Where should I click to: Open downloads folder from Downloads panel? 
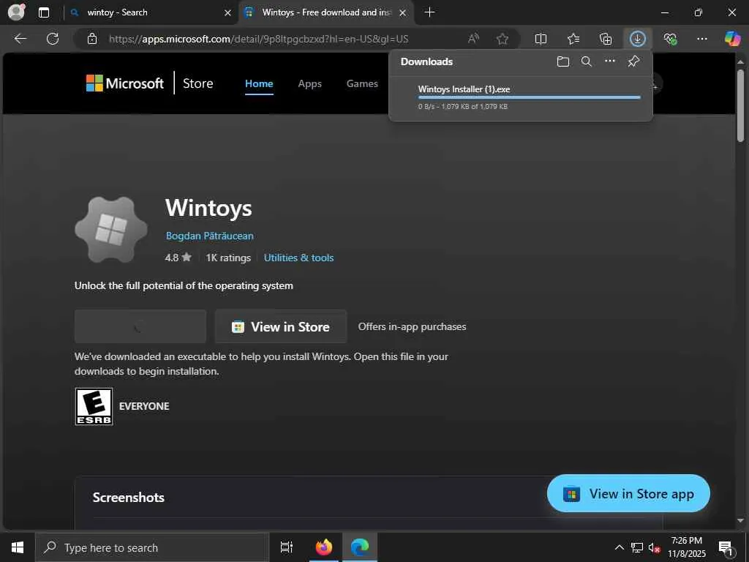pyautogui.click(x=563, y=61)
